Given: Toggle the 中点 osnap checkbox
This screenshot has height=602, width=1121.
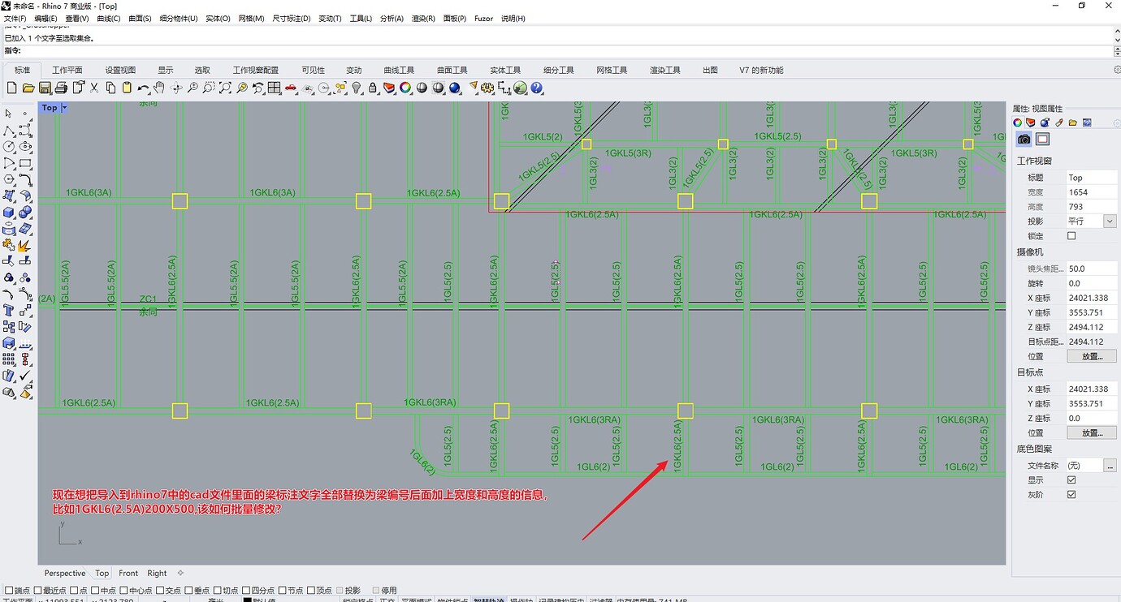Looking at the screenshot, I should coord(96,591).
